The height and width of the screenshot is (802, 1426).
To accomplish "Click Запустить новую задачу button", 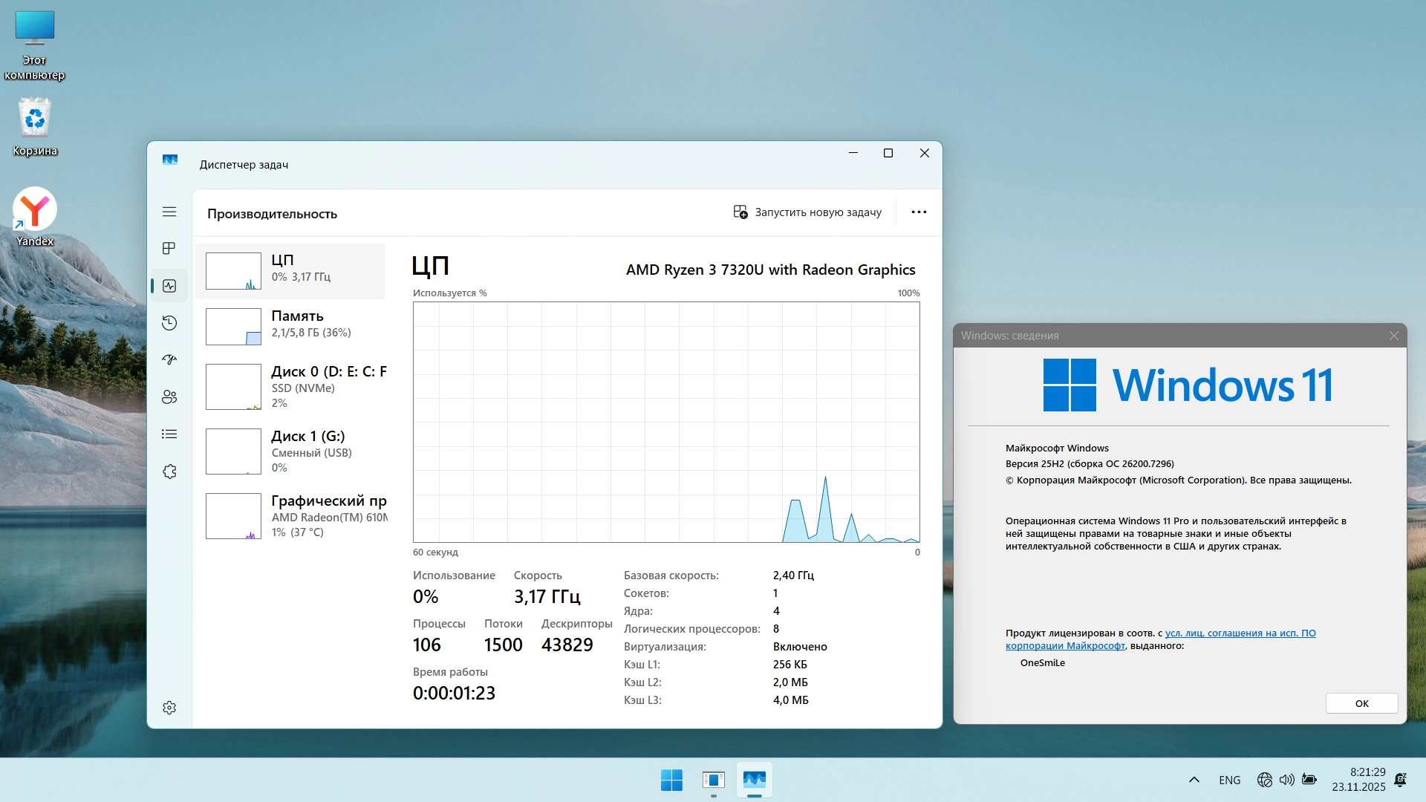I will click(807, 212).
